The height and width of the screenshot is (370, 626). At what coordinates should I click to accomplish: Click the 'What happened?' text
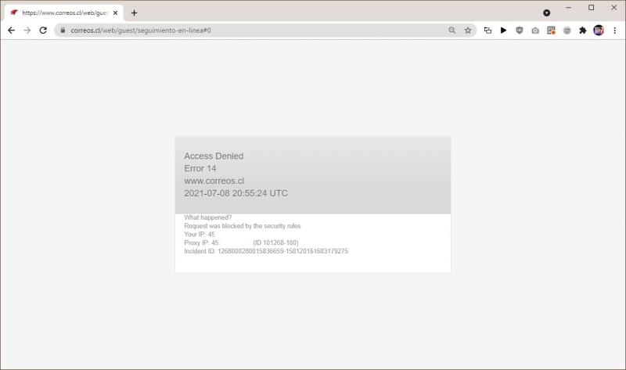(x=207, y=217)
